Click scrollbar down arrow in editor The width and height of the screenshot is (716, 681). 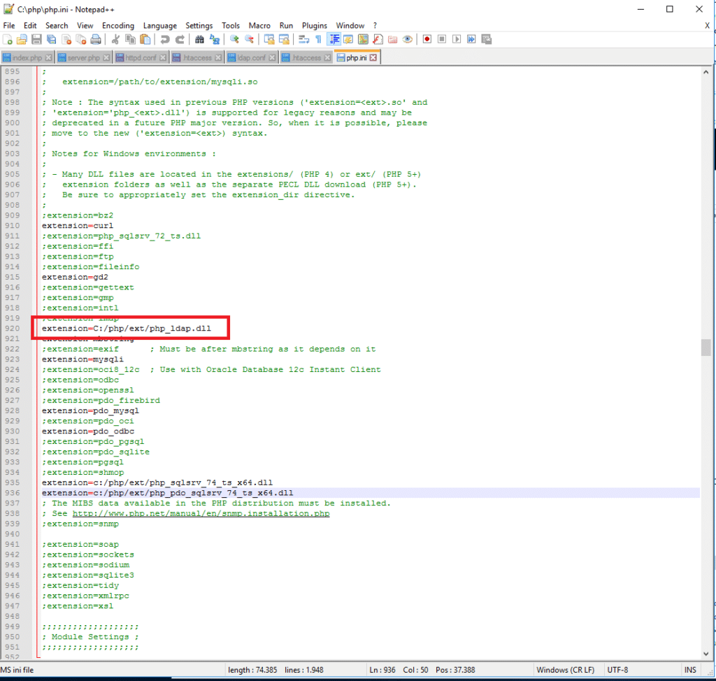[706, 654]
